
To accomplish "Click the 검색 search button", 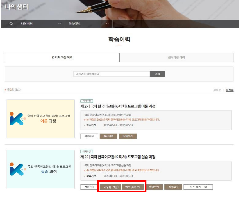I will [157, 74].
